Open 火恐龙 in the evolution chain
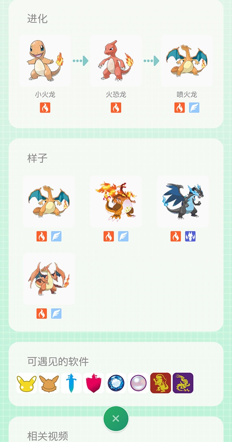The width and height of the screenshot is (232, 442). point(116,61)
